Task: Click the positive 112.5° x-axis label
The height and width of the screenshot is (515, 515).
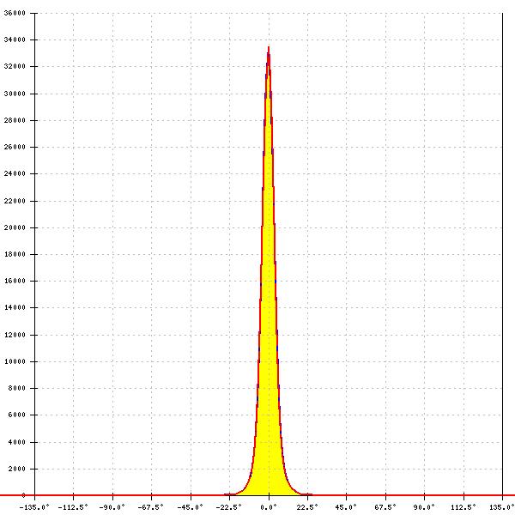Action: [x=463, y=507]
